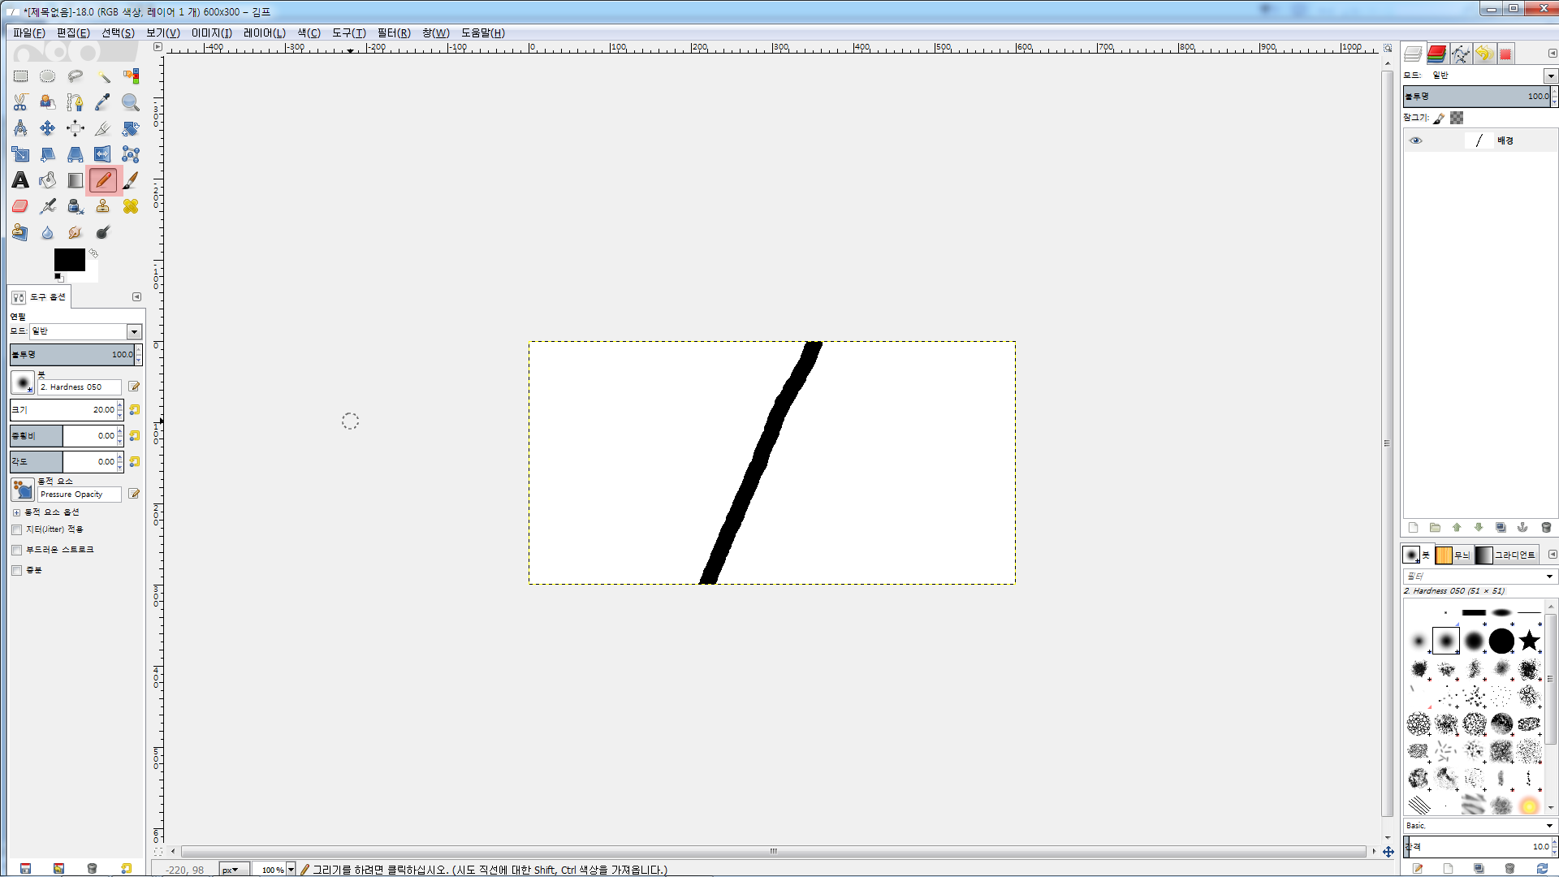Select the Airbrush tool
Screen dimensions: 1559x877
48,206
